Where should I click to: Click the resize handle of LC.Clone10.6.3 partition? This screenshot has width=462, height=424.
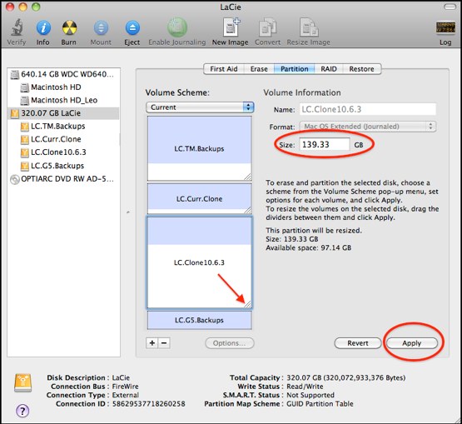coord(248,304)
